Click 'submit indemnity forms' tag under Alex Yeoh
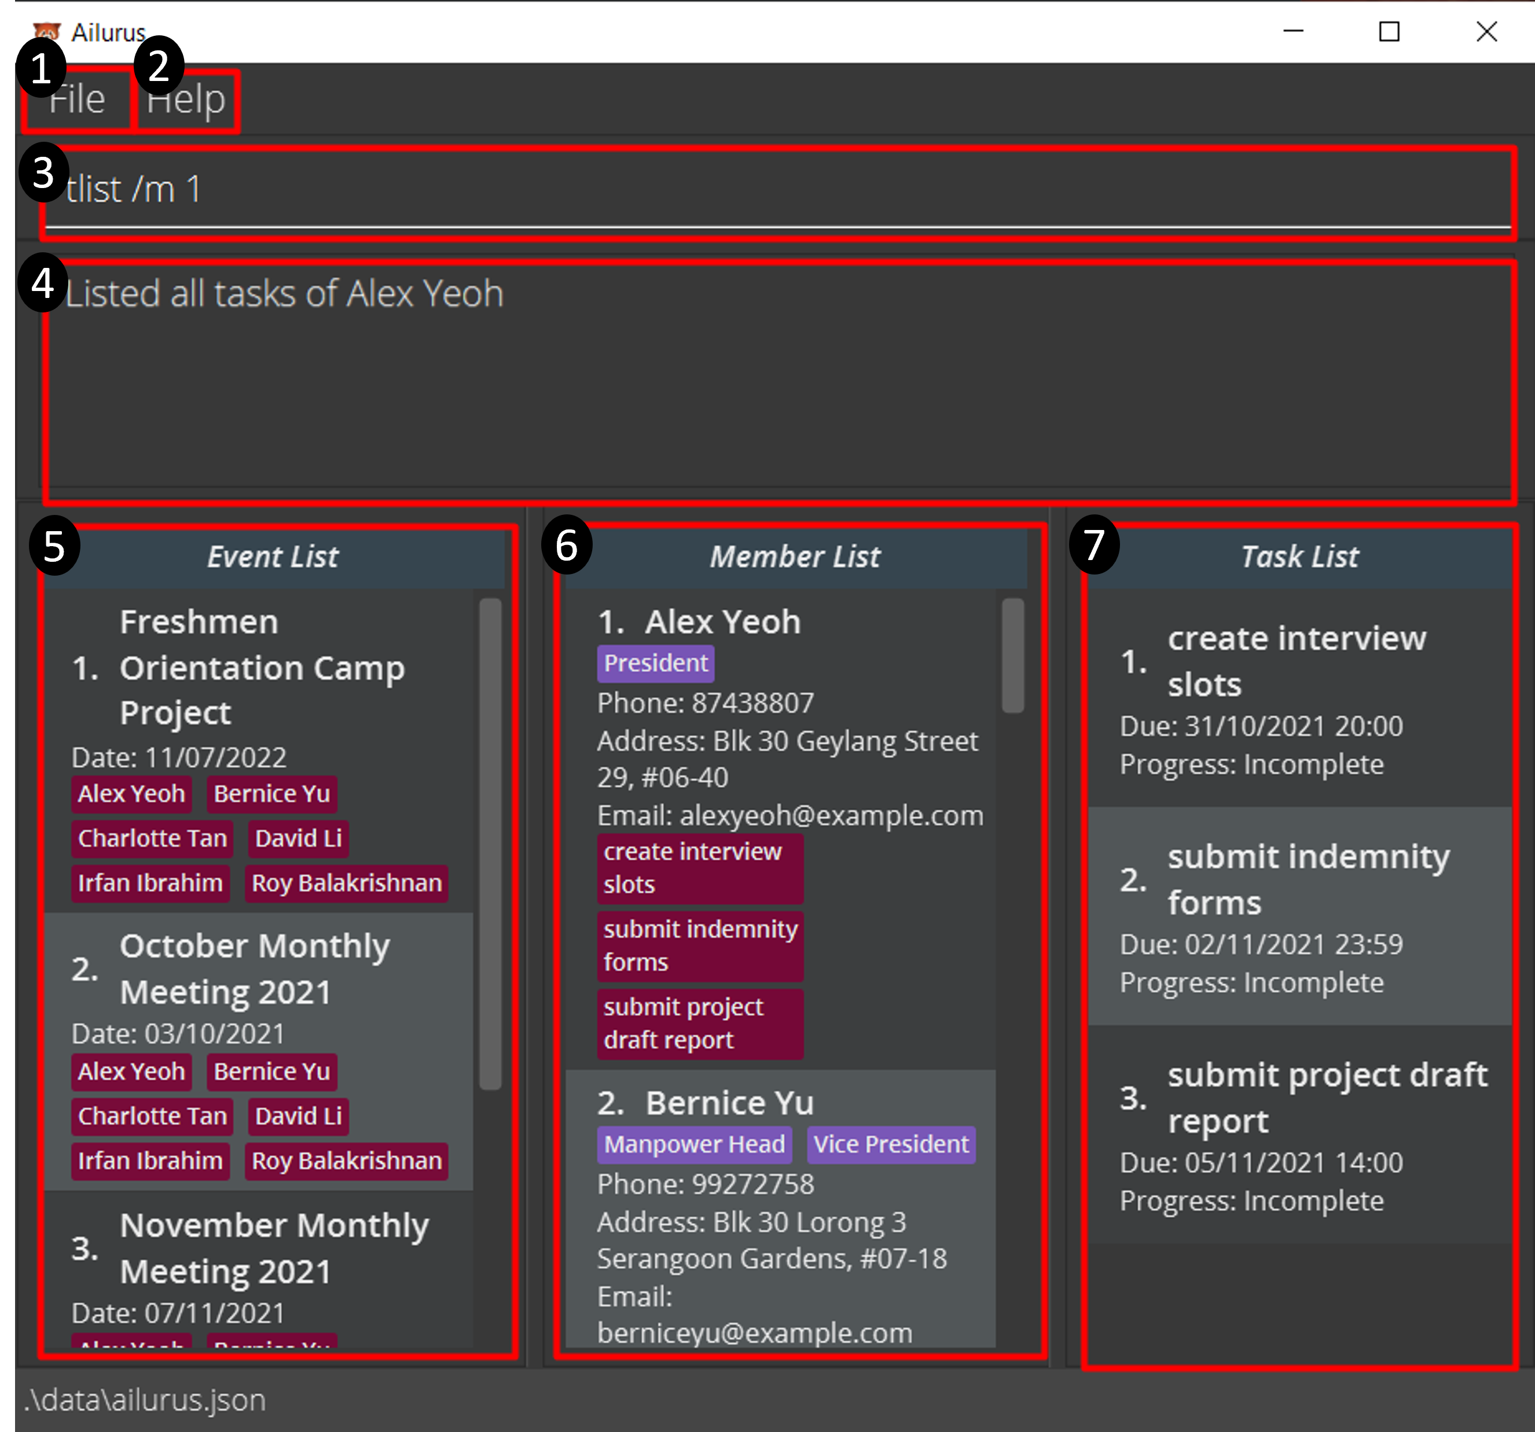The width and height of the screenshot is (1535, 1432). click(700, 947)
